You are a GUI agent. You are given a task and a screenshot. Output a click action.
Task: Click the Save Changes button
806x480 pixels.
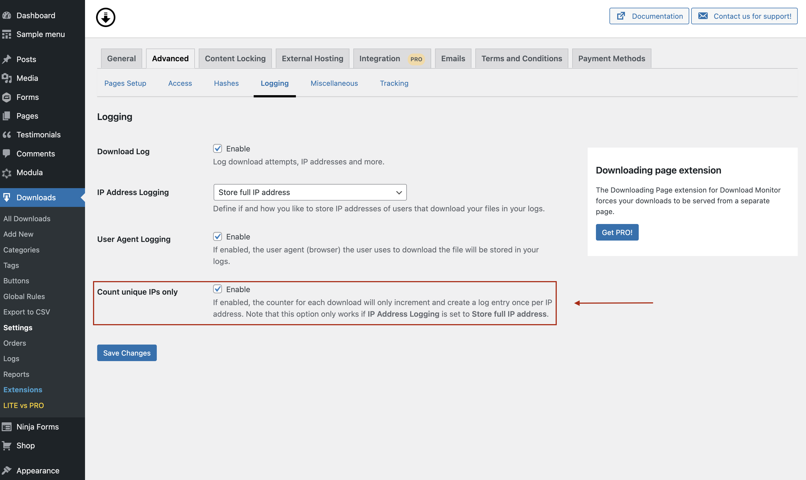127,353
